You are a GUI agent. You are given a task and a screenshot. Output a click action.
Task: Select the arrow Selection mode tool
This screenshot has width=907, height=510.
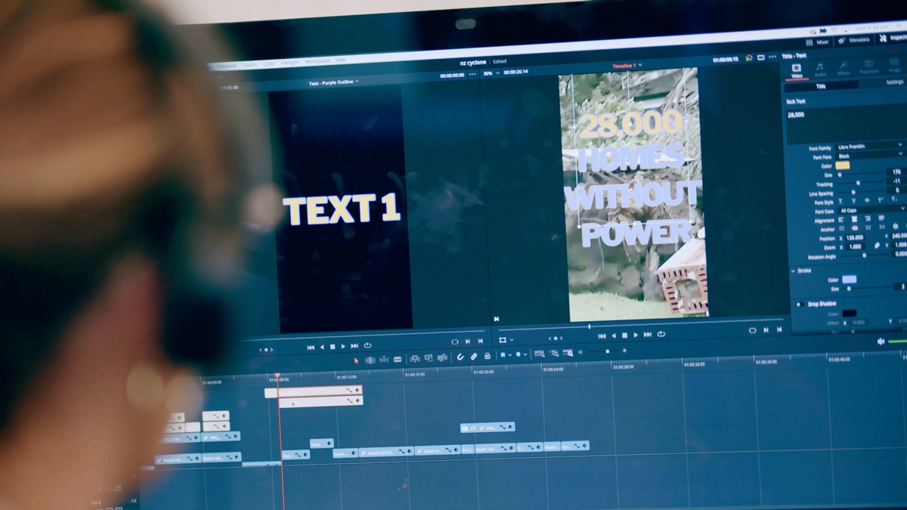(356, 360)
